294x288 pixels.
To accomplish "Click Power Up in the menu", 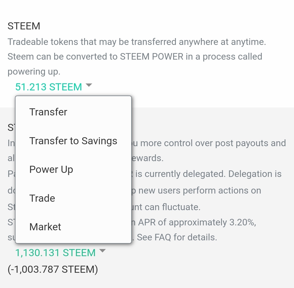I will (x=51, y=169).
